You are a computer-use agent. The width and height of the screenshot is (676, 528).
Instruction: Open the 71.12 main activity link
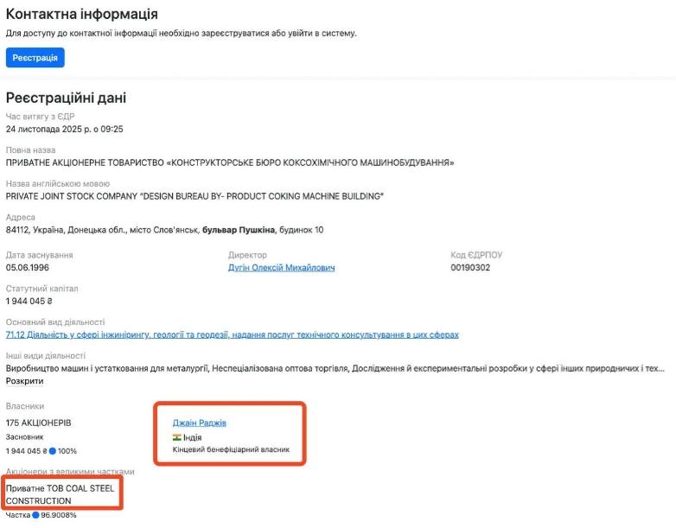pos(232,334)
